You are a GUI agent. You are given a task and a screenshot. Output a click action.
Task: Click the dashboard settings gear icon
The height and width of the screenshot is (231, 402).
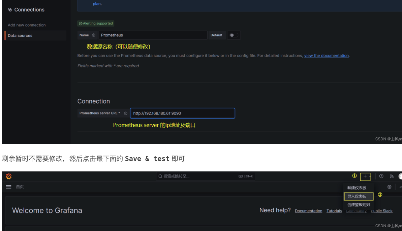click(x=389, y=187)
